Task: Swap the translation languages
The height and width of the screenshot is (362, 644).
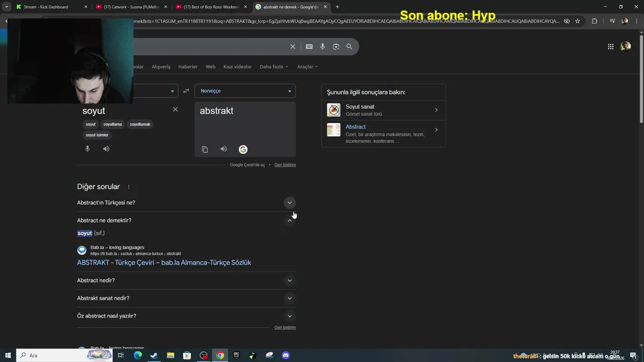Action: click(x=186, y=91)
